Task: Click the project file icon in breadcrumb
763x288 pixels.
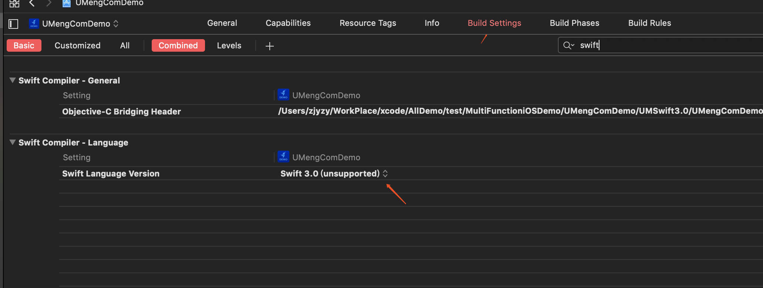Action: [x=67, y=3]
